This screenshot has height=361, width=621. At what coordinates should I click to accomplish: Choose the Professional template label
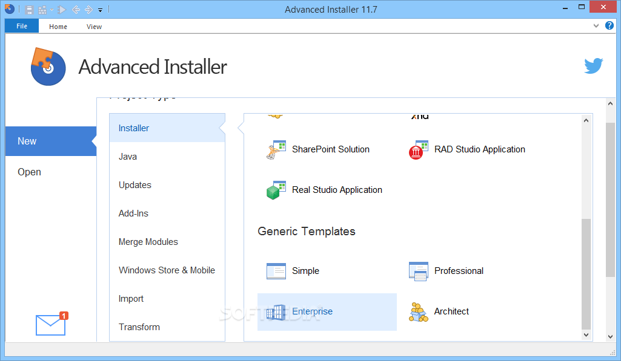point(459,271)
